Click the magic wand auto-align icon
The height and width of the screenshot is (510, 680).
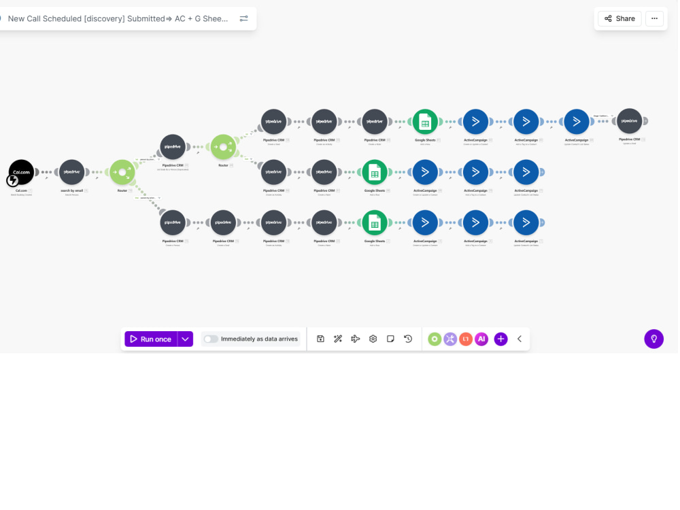(x=338, y=339)
